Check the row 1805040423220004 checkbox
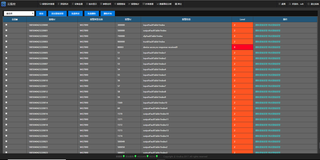The image size is (320, 160). [6, 47]
